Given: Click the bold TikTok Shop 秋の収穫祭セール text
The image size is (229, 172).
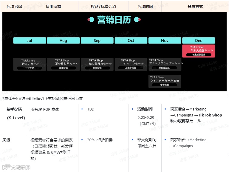Looking at the screenshot, I should [x=196, y=118].
